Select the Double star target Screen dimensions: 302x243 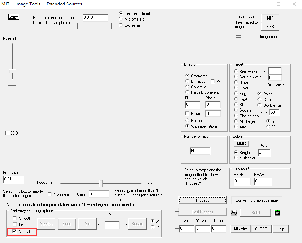click(260, 105)
